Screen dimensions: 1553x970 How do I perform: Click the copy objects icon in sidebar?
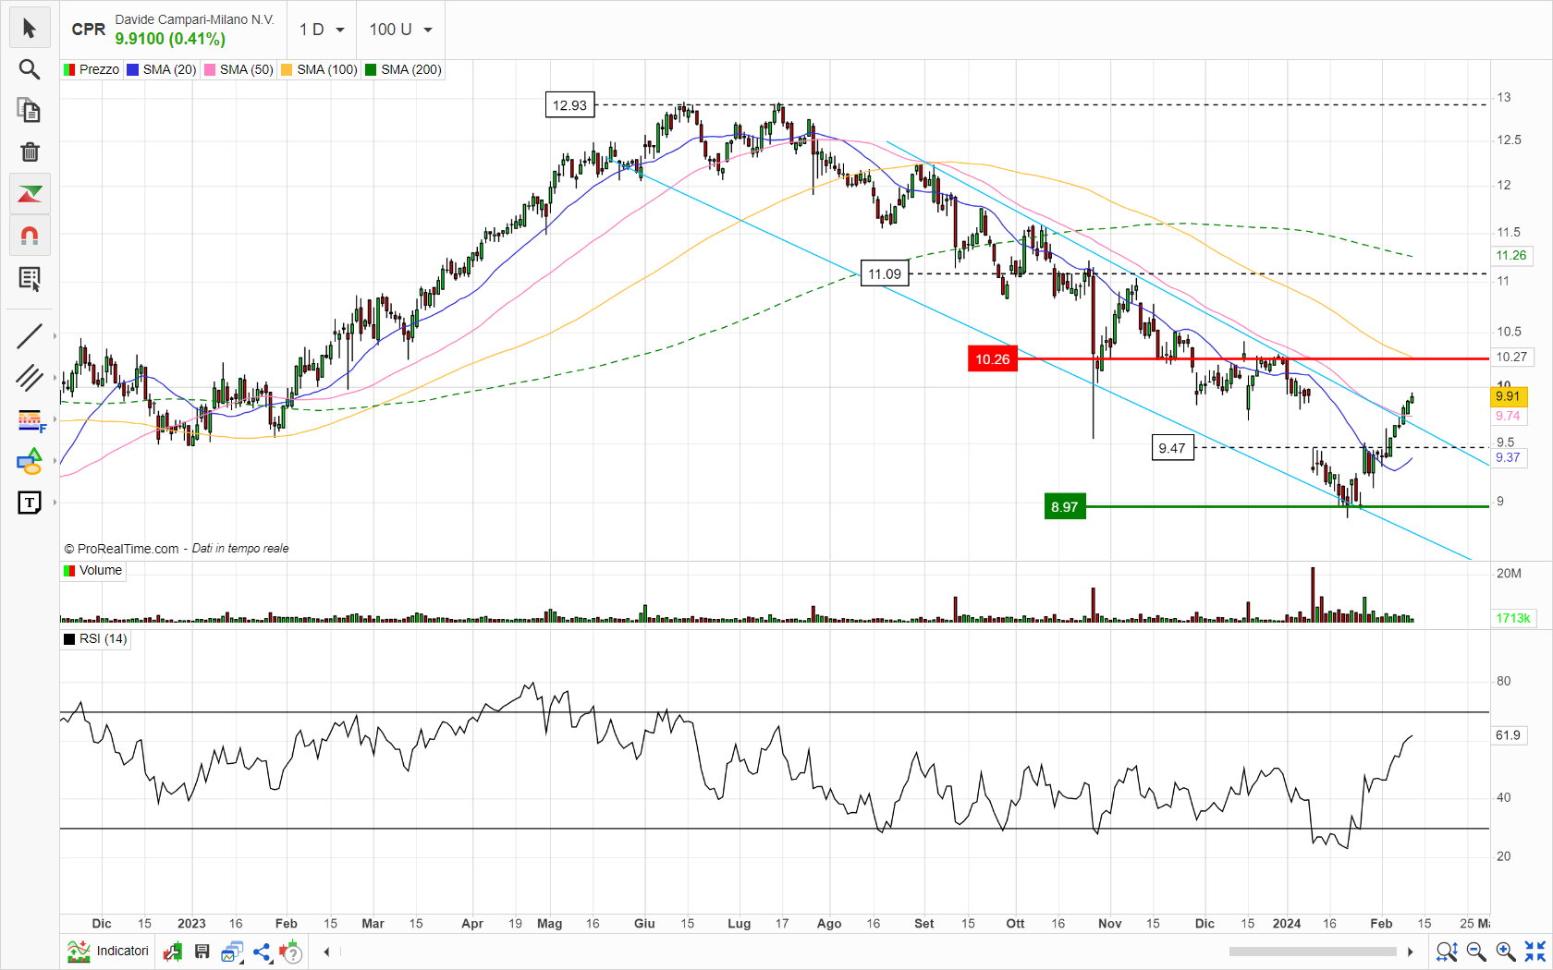(x=30, y=111)
